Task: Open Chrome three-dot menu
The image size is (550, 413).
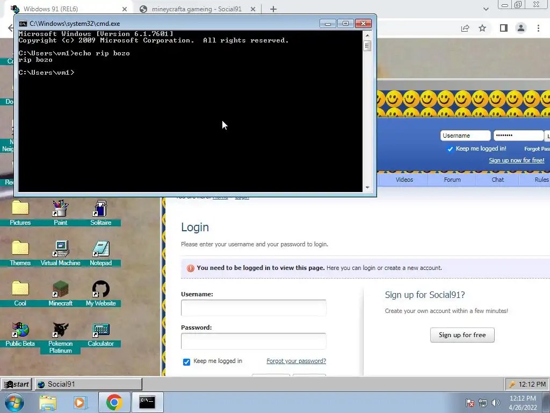Action: (538, 28)
